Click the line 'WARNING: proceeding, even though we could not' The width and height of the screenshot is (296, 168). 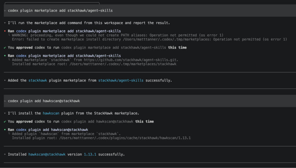pos(118,35)
